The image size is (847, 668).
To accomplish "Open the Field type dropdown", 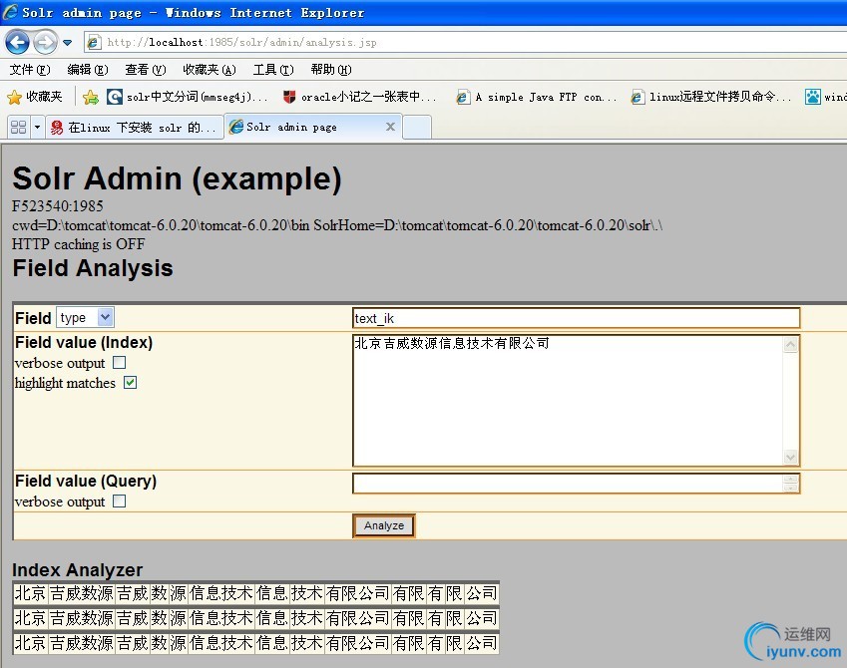I will coord(85,317).
